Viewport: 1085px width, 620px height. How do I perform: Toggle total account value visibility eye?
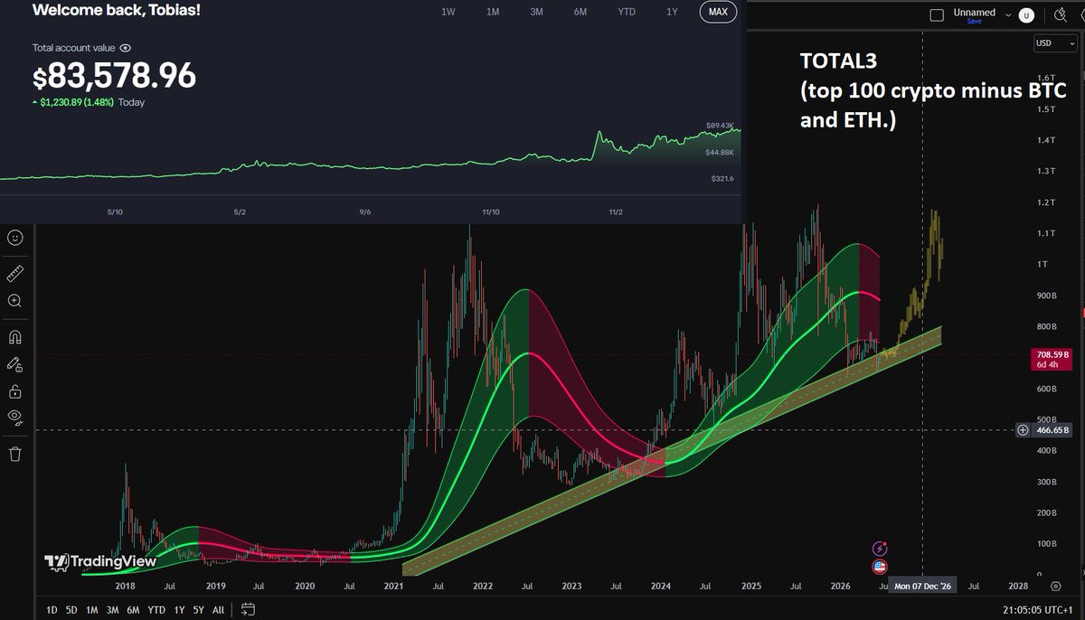point(126,48)
